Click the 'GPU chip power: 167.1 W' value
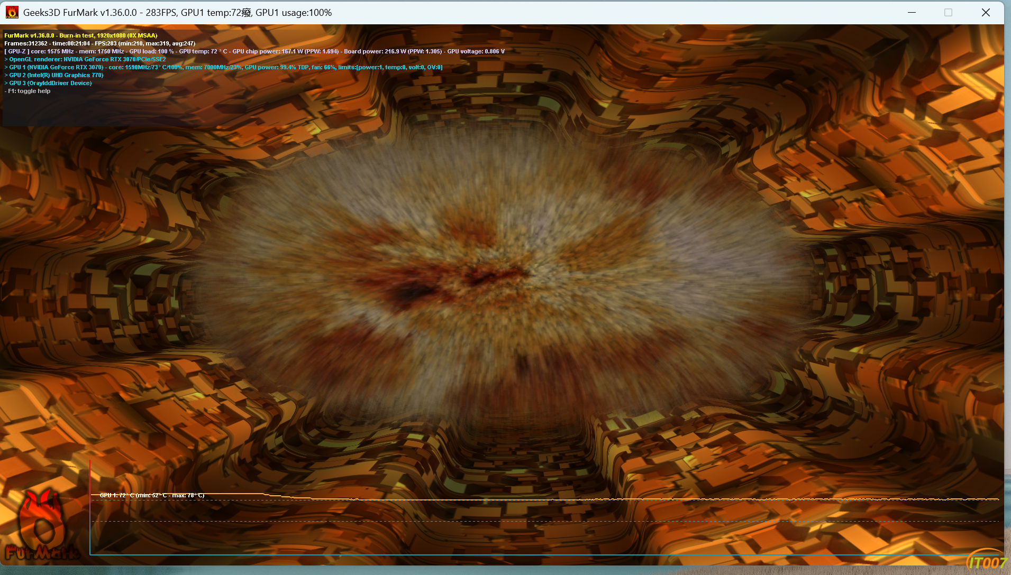 (268, 51)
